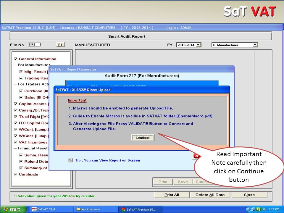This screenshot has height=213, width=284.
Task: Open the C. Manufacturer dropdown
Action: tap(255, 45)
